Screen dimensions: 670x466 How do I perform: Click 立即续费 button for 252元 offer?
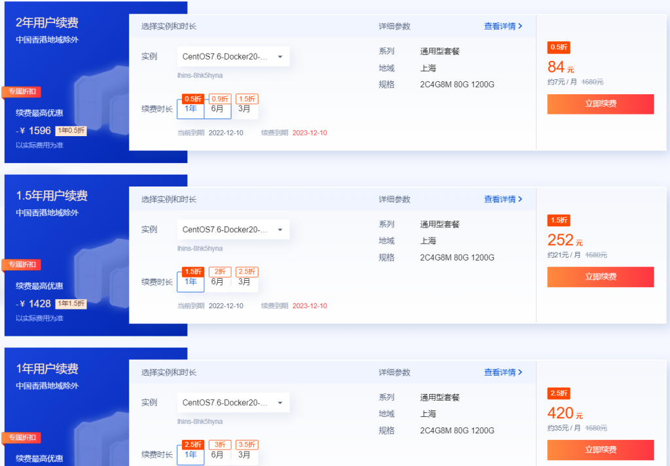[601, 277]
